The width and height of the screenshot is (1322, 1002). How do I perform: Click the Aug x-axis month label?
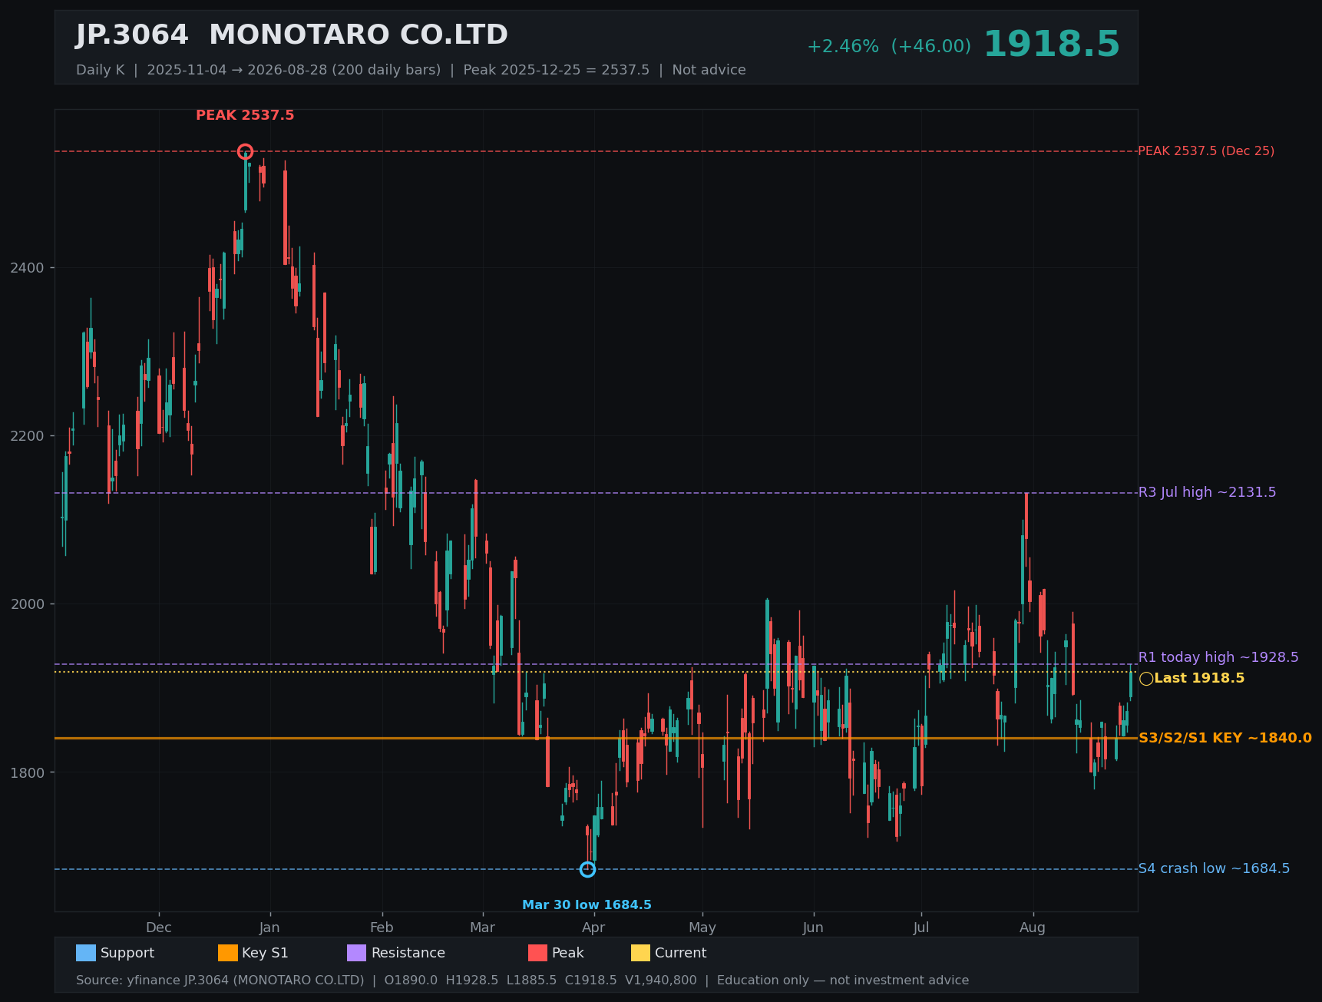pyautogui.click(x=1033, y=928)
